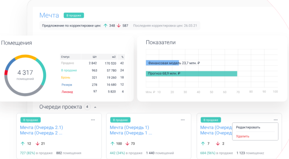Click the green up arrow next to 100
The width and height of the screenshot is (289, 159).
tap(112, 144)
